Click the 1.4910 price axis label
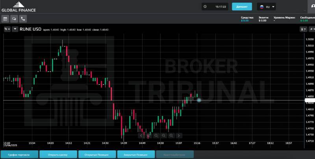The width and height of the screenshot is (315, 159). pos(309,78)
